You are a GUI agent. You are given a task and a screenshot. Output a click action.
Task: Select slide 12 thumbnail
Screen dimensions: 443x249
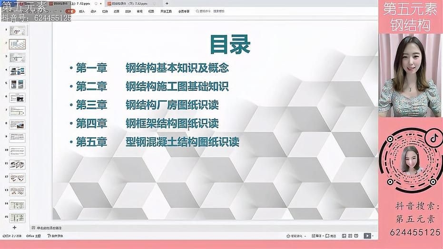(x=18, y=178)
